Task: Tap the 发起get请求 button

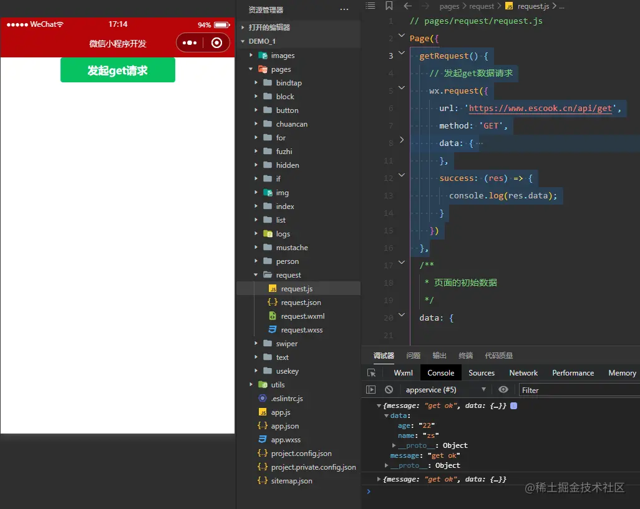Action: click(117, 70)
